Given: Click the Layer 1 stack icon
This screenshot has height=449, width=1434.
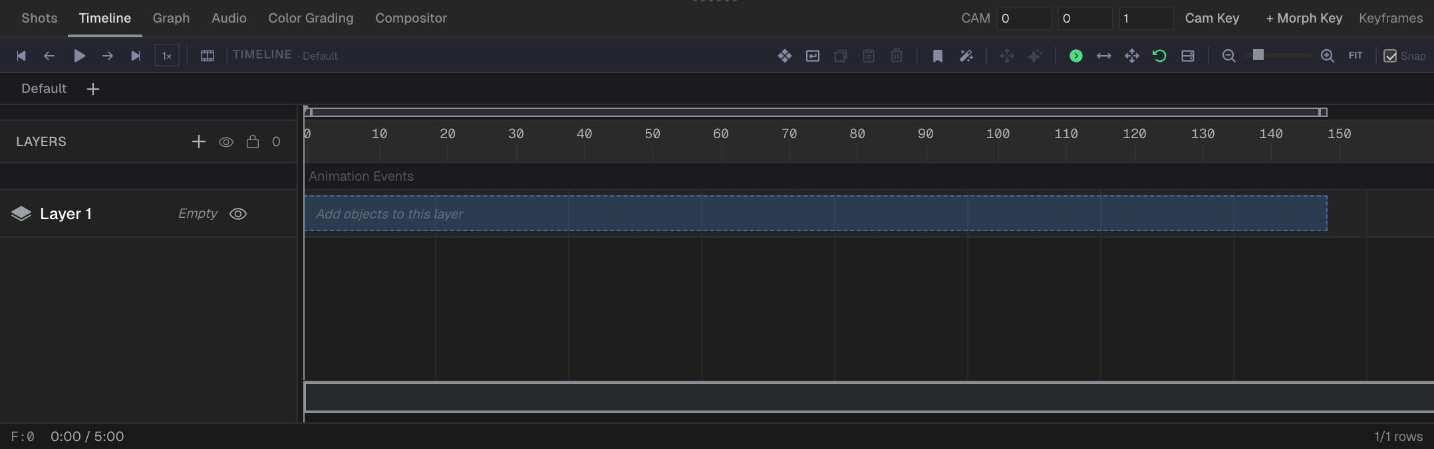Looking at the screenshot, I should point(21,214).
